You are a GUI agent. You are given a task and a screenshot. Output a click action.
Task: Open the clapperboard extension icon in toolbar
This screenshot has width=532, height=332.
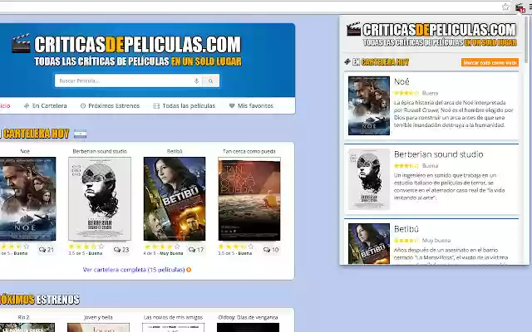coord(520,7)
